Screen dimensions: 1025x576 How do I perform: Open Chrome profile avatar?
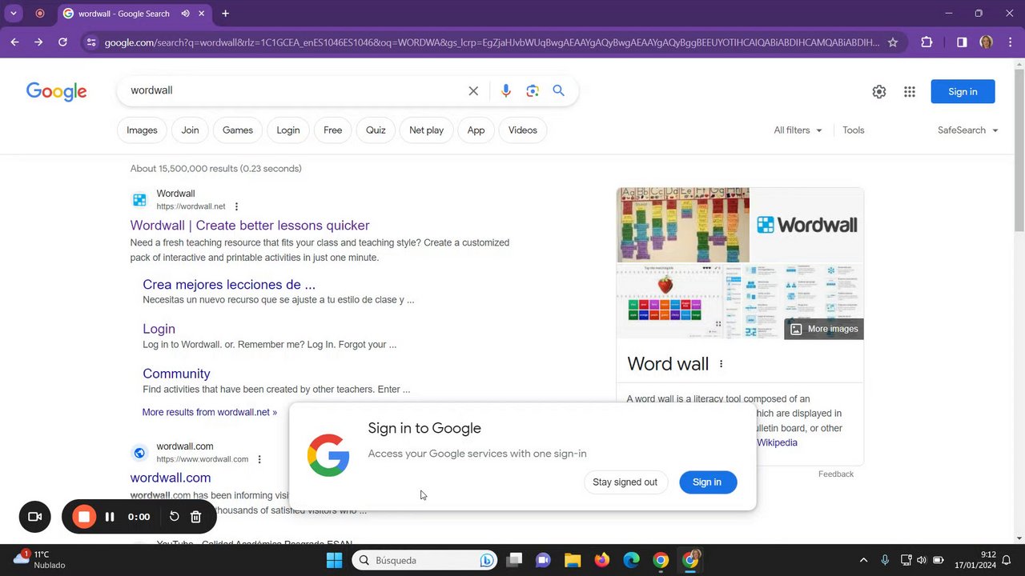pos(987,42)
